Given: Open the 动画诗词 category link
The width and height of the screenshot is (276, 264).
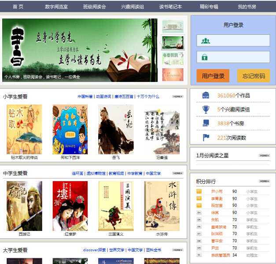Looking at the screenshot, I should [103, 97].
